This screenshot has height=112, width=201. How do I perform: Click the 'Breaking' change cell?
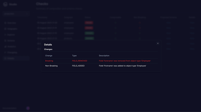[49, 61]
